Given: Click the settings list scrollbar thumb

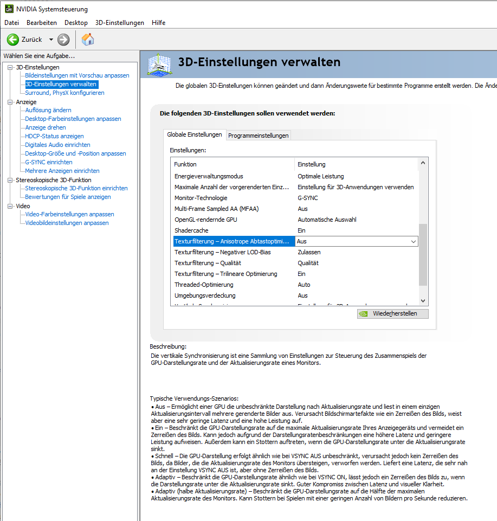Looking at the screenshot, I should point(423,255).
